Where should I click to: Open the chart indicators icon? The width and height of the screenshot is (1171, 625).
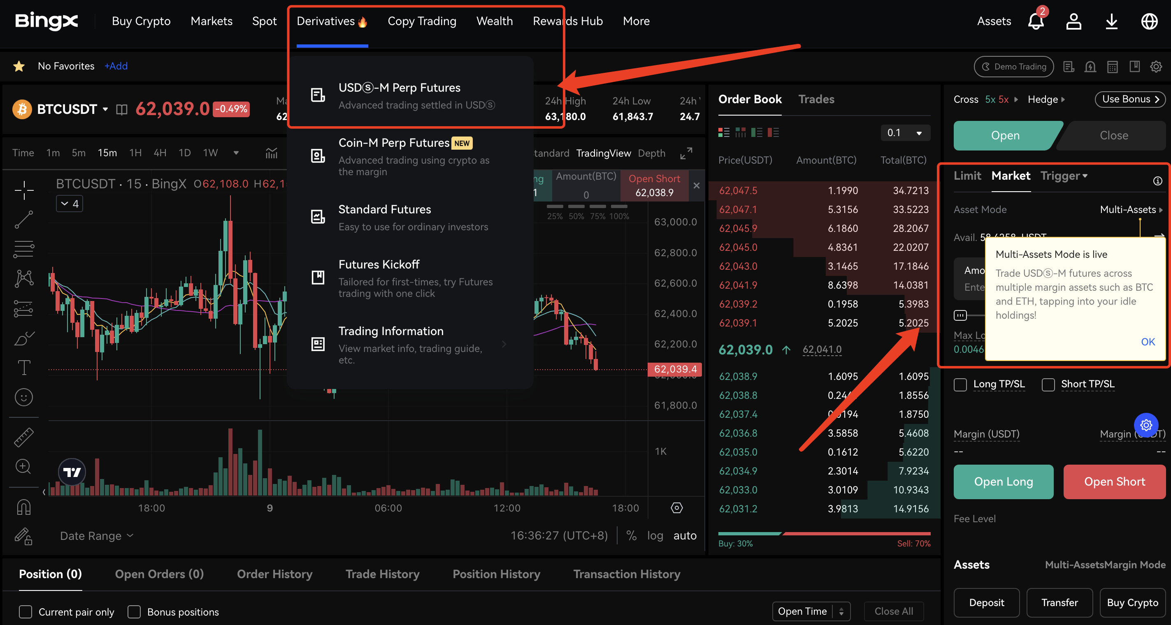[x=272, y=153]
